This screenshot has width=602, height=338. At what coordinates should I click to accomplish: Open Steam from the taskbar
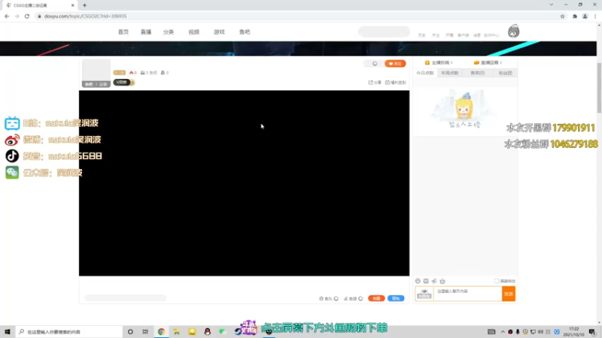coord(238,331)
